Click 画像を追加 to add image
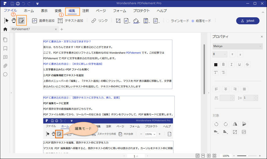The image size is (267, 159). pyautogui.click(x=43, y=21)
